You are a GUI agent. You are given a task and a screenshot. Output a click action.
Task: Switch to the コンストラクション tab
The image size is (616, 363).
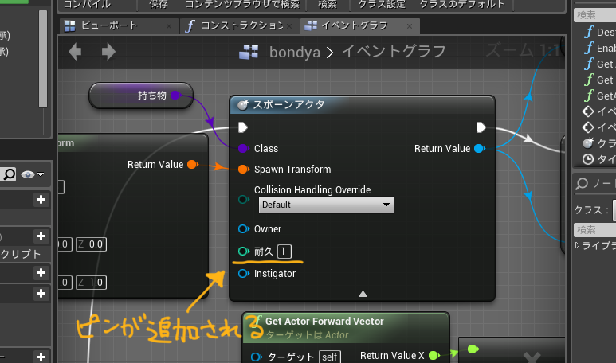click(241, 26)
